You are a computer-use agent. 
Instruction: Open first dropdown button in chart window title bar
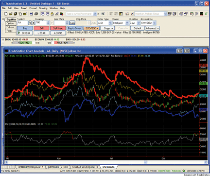[179, 51]
